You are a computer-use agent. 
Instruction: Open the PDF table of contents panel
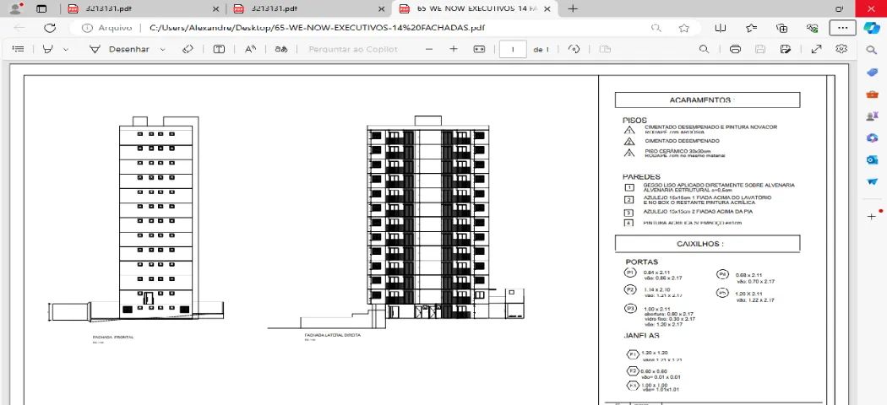(x=18, y=49)
